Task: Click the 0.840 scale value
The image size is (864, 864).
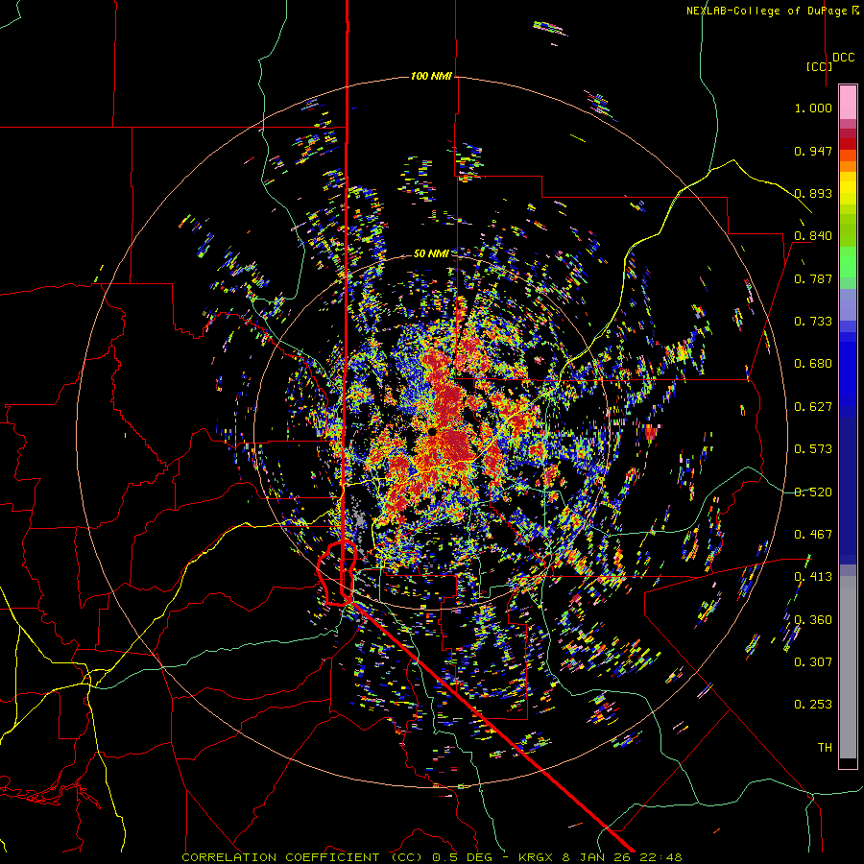Action: [813, 236]
